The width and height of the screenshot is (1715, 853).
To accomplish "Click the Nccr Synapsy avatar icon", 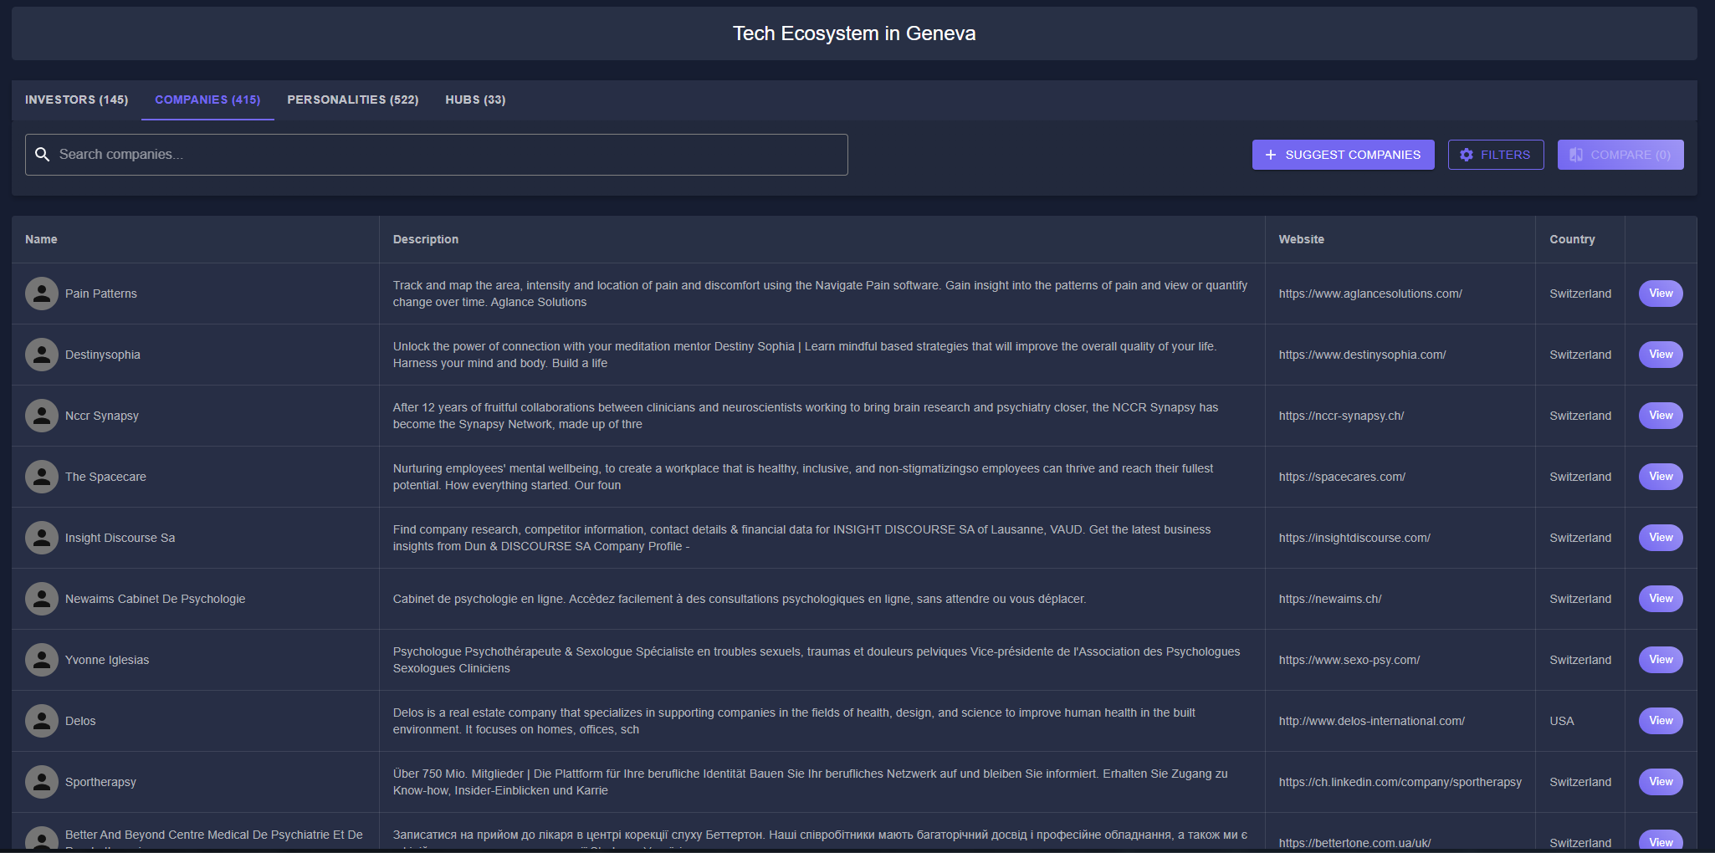I will pos(42,416).
